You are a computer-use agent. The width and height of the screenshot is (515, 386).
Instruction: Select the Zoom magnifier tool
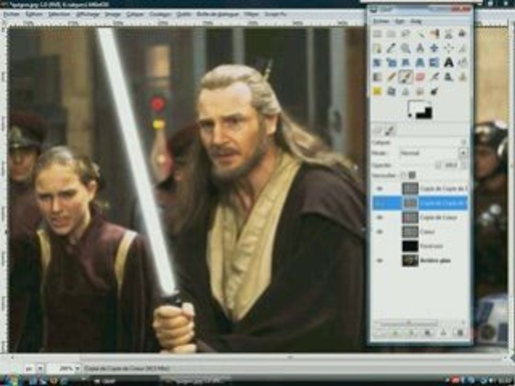406,48
